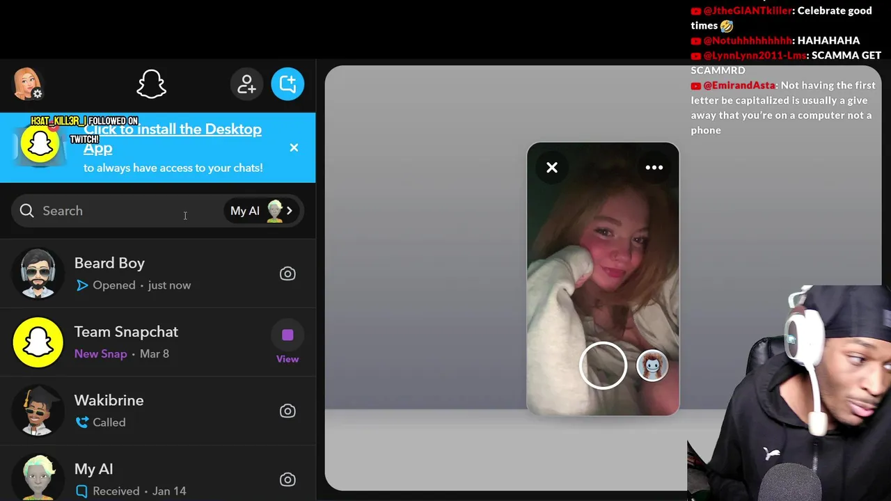Start a new chat with blue icon
Viewport: 891px width, 501px height.
pos(287,84)
